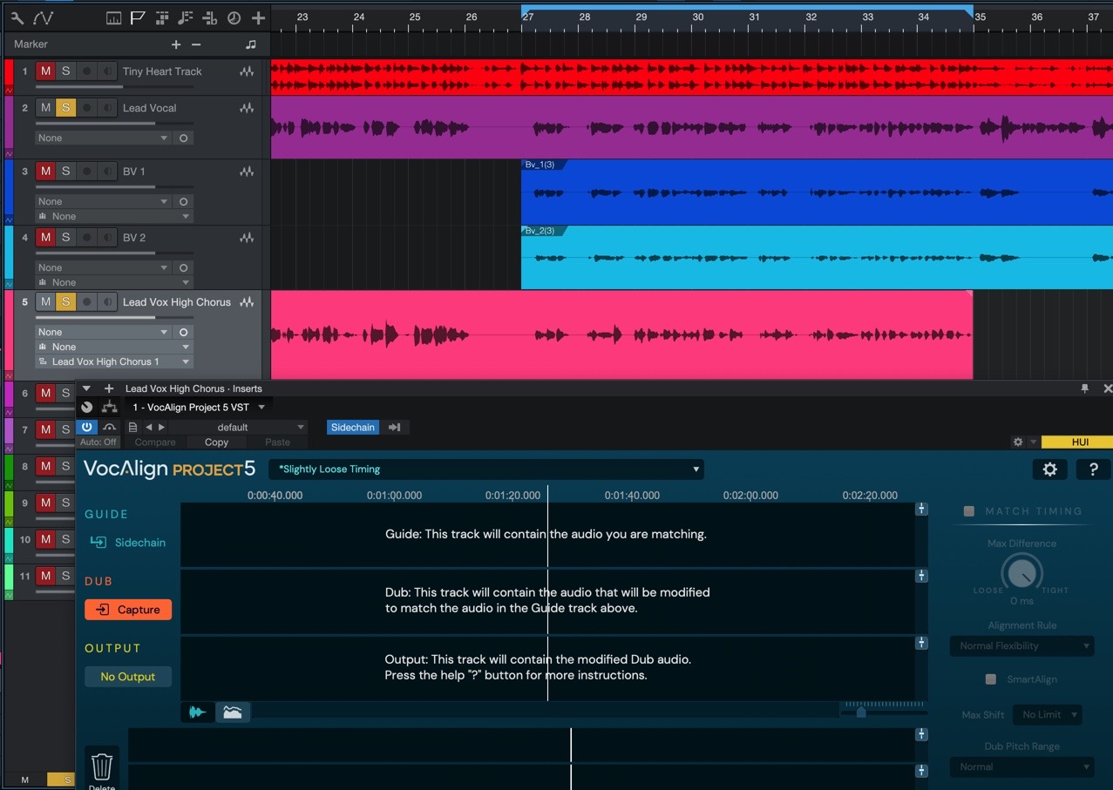1113x790 pixels.
Task: Open the wrench track setup tool
Action: pyautogui.click(x=17, y=17)
